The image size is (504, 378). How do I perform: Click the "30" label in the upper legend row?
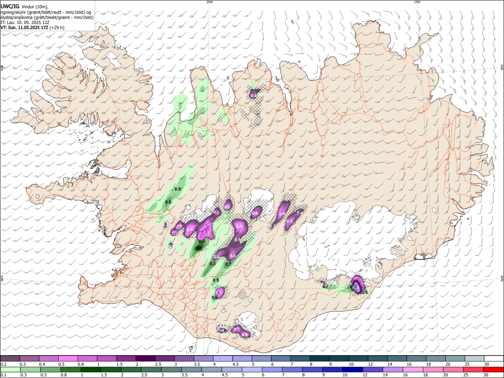(487, 364)
